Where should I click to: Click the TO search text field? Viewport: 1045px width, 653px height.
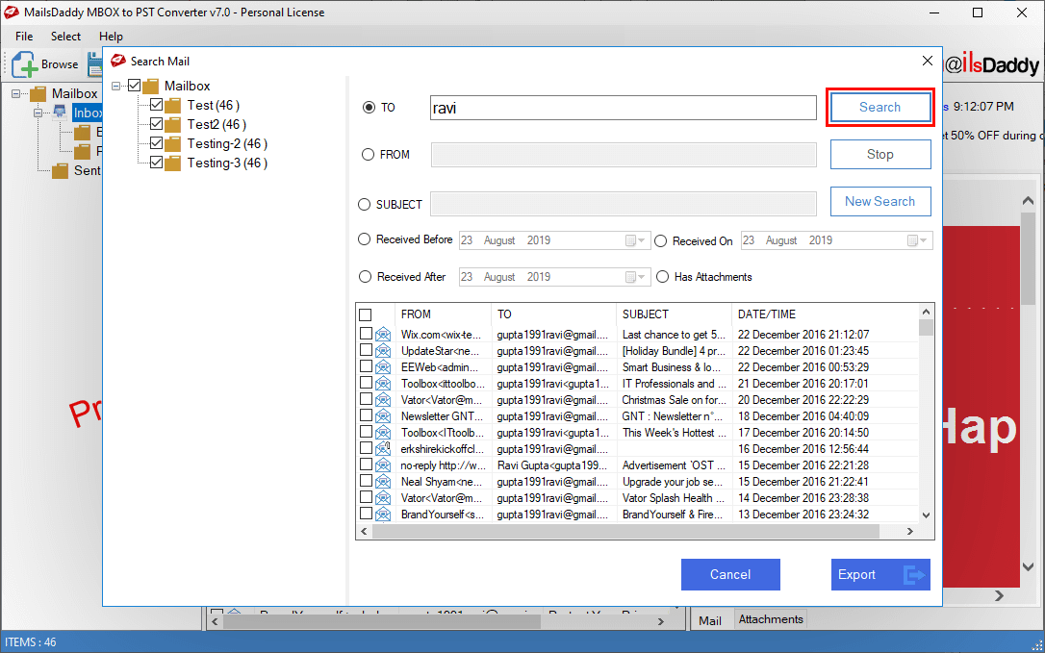pos(624,108)
